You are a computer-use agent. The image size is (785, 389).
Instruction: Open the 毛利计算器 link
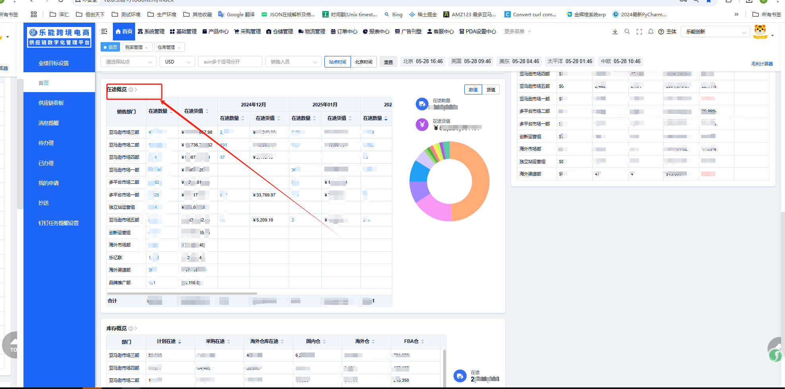tap(762, 64)
